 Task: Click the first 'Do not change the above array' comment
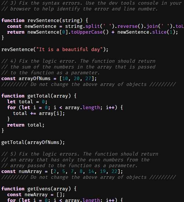[89, 84]
